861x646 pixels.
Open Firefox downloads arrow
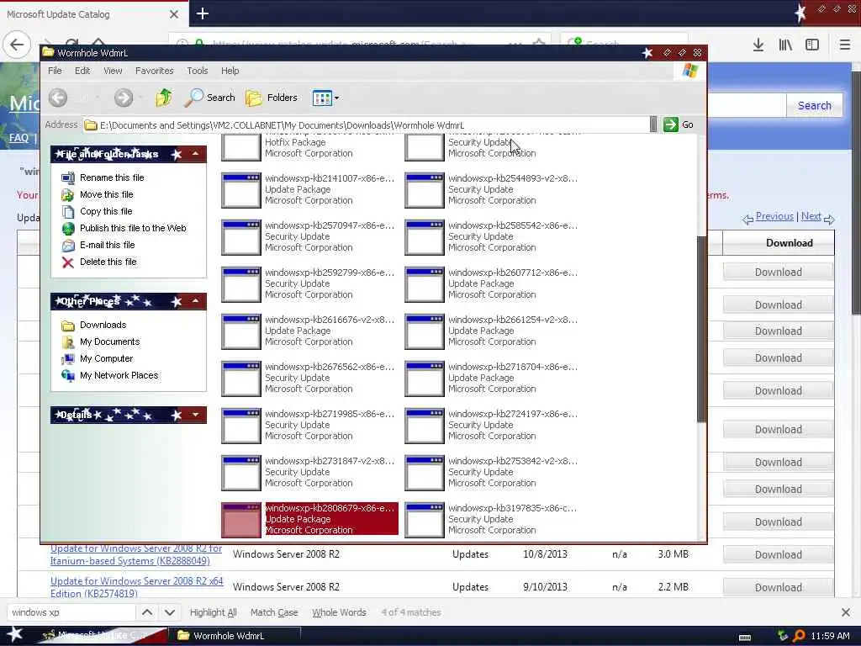(x=758, y=45)
